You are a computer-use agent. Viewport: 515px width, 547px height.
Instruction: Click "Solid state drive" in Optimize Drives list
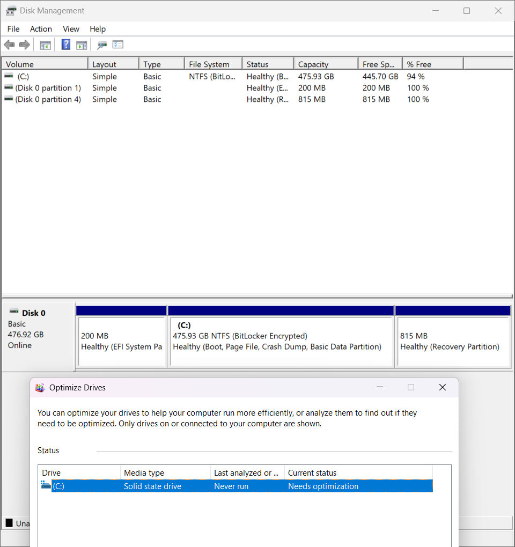click(x=152, y=486)
